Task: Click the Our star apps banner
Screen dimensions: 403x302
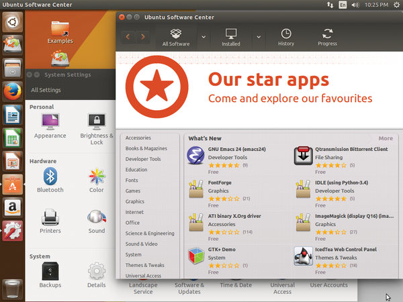Action: click(x=259, y=90)
